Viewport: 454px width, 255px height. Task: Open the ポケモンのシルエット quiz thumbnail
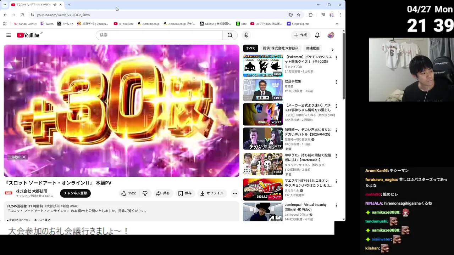point(263,66)
